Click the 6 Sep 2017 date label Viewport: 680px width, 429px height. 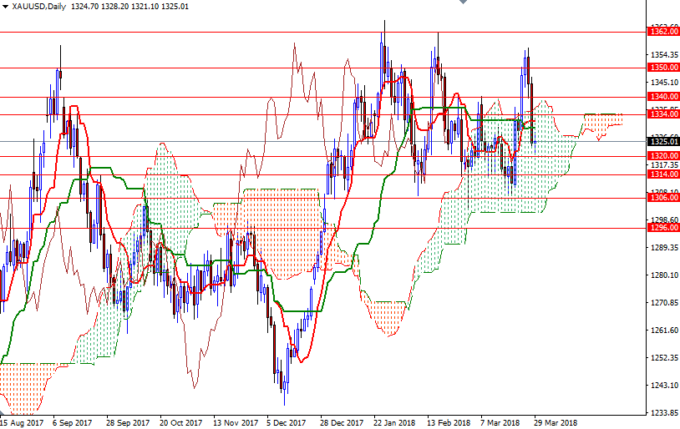pos(72,422)
